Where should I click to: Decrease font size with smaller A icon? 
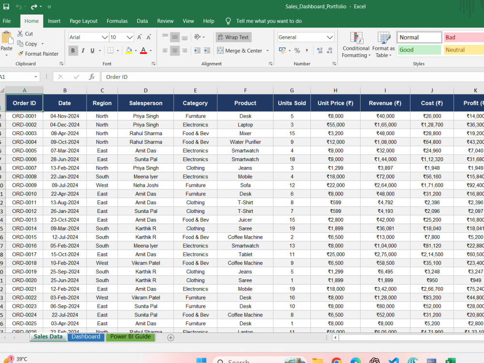(x=149, y=37)
